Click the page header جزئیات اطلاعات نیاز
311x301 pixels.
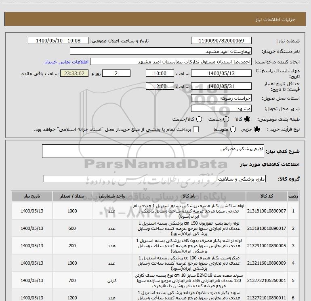pos(275,19)
